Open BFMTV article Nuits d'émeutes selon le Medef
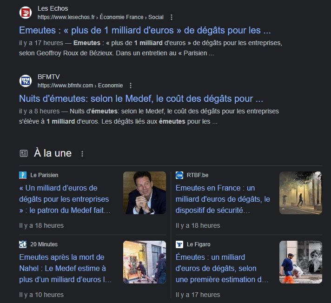 [x=141, y=99]
